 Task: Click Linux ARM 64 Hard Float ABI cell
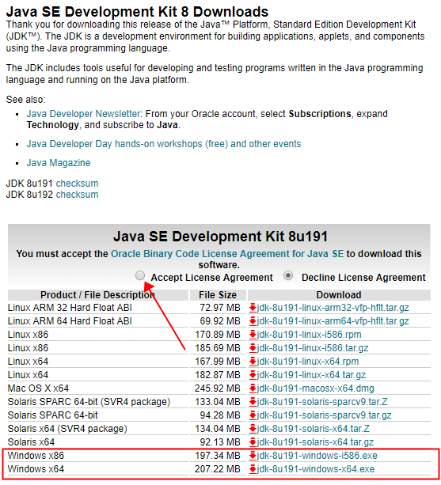98,321
